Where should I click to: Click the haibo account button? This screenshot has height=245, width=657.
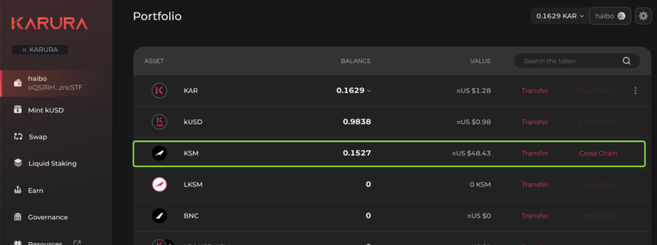610,16
